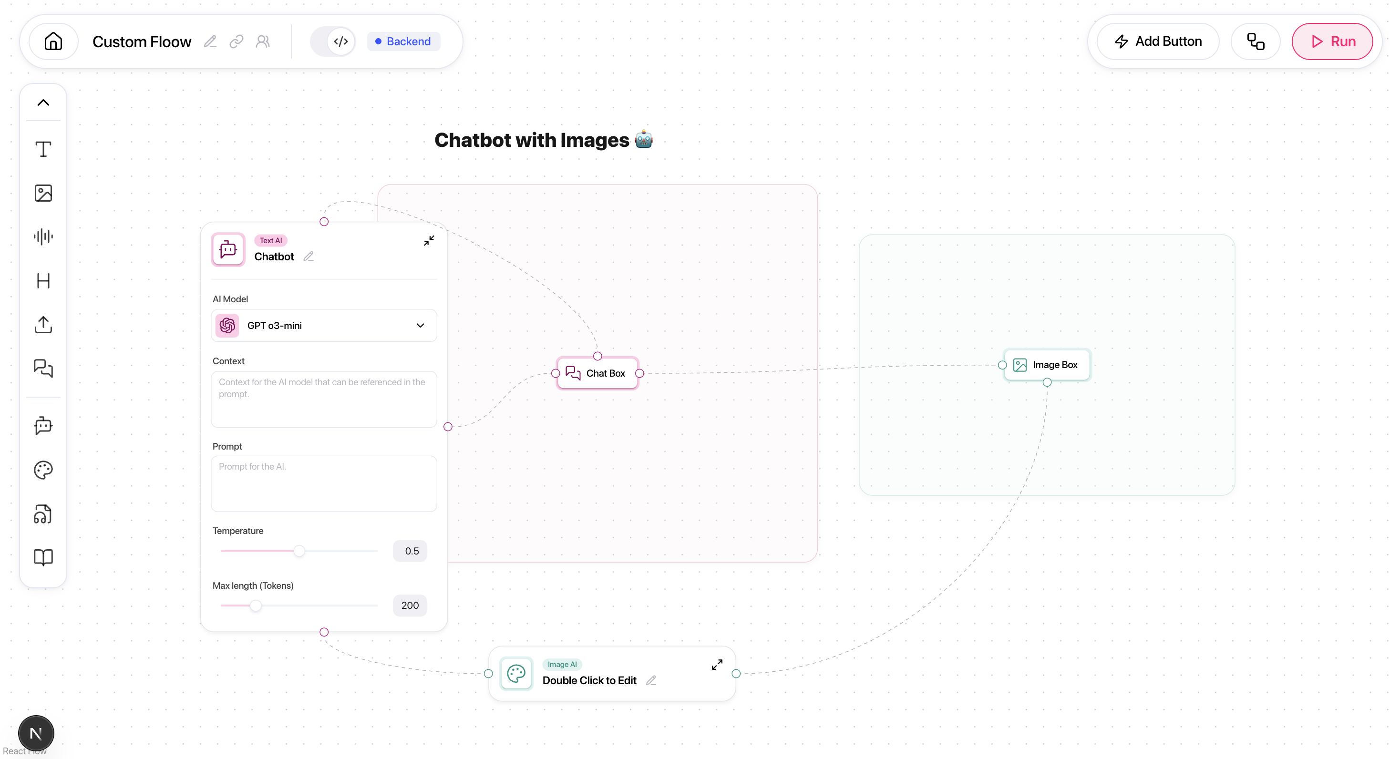This screenshot has height=759, width=1400.
Task: Click into the Prompt text field
Action: (x=324, y=483)
